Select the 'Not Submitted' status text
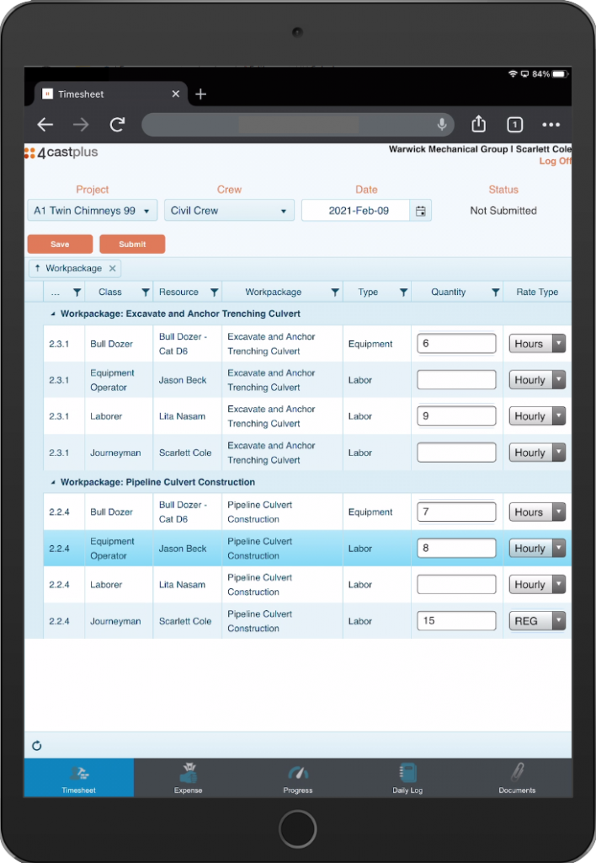The height and width of the screenshot is (863, 596). coord(503,211)
